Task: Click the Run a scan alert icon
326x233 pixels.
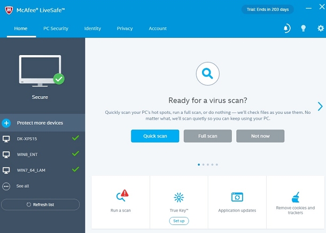Action: point(122,196)
